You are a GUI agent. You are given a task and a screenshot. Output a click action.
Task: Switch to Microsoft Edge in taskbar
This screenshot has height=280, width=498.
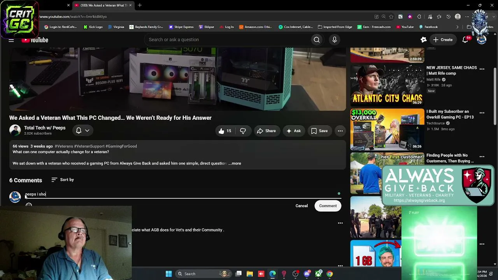coord(273,274)
